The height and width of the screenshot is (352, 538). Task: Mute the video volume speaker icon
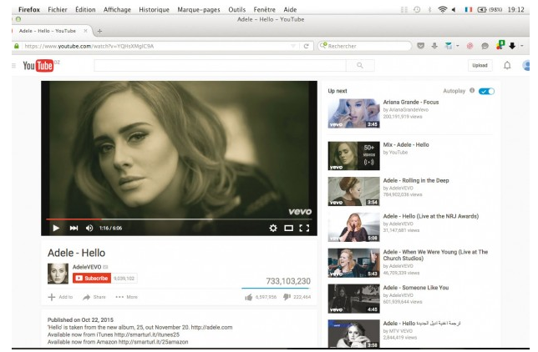coord(89,229)
